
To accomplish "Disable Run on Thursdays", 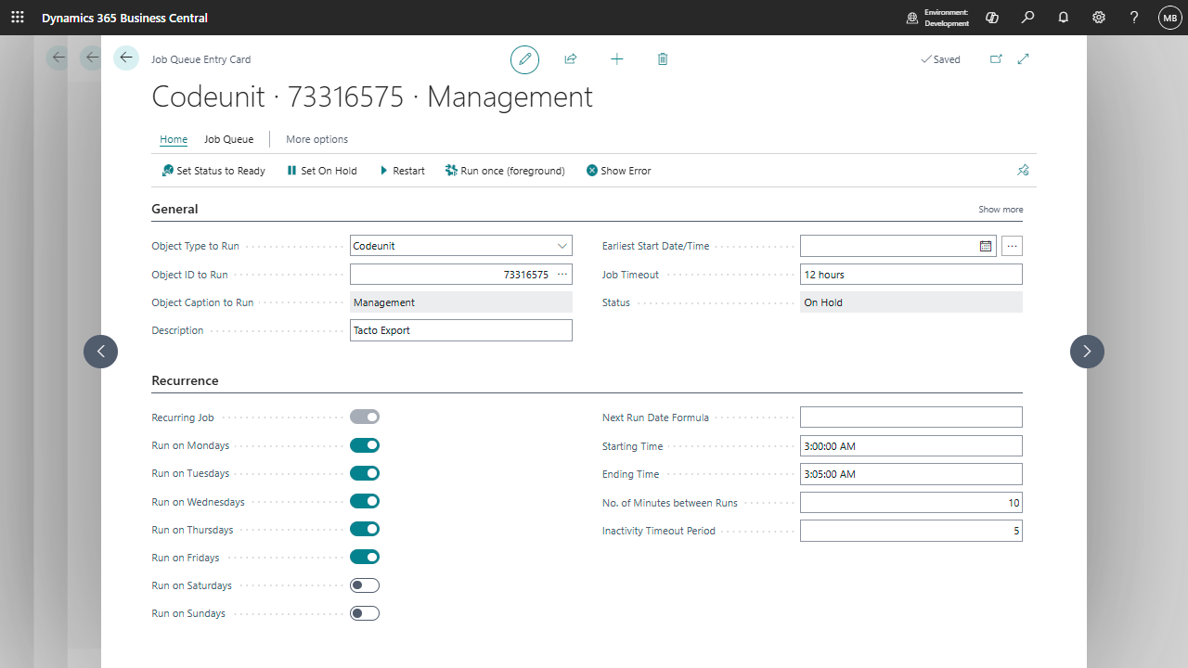I will (365, 529).
